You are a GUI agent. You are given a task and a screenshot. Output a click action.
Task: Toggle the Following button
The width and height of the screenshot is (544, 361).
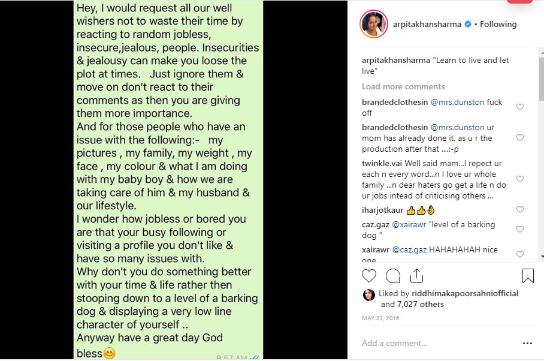(x=498, y=25)
